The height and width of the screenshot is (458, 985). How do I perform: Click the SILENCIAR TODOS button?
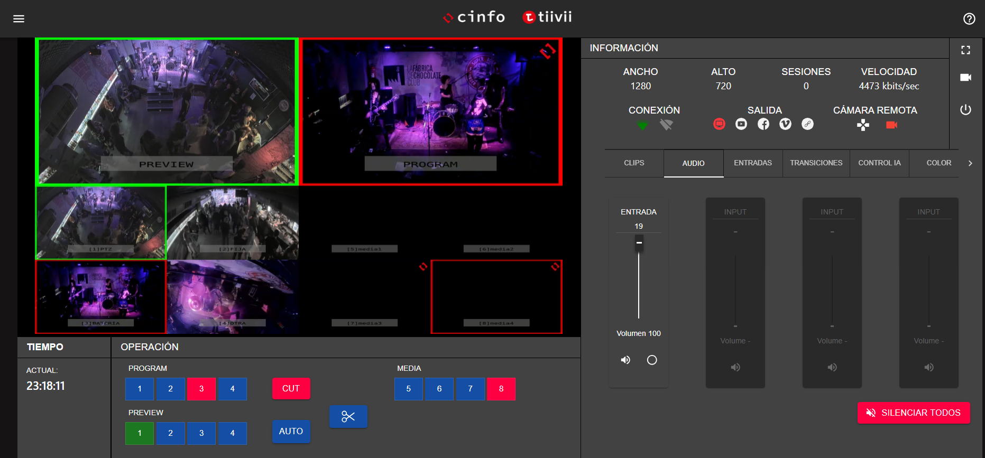(913, 413)
